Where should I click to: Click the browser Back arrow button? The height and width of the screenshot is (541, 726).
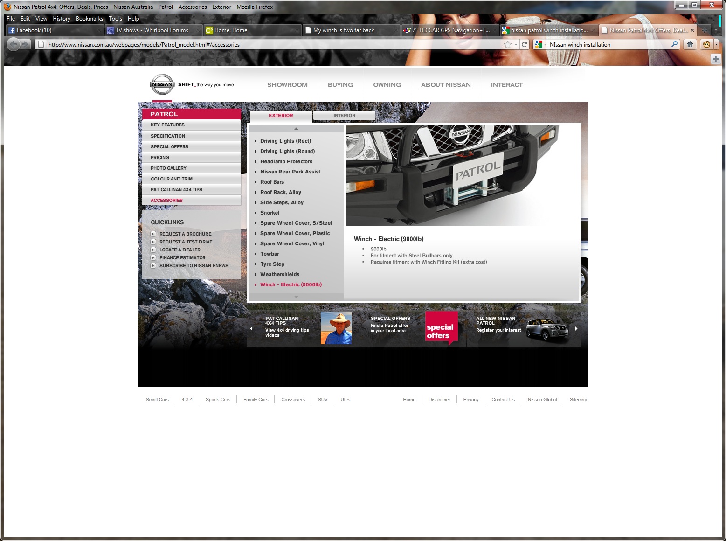point(14,44)
